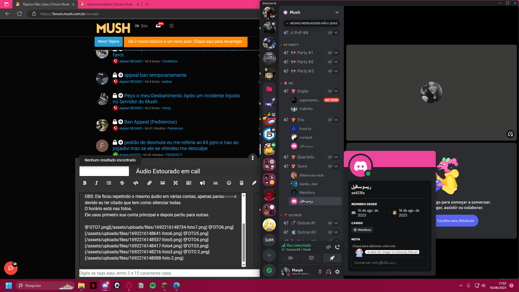Apply italic formatting in the forum editor

click(x=97, y=183)
